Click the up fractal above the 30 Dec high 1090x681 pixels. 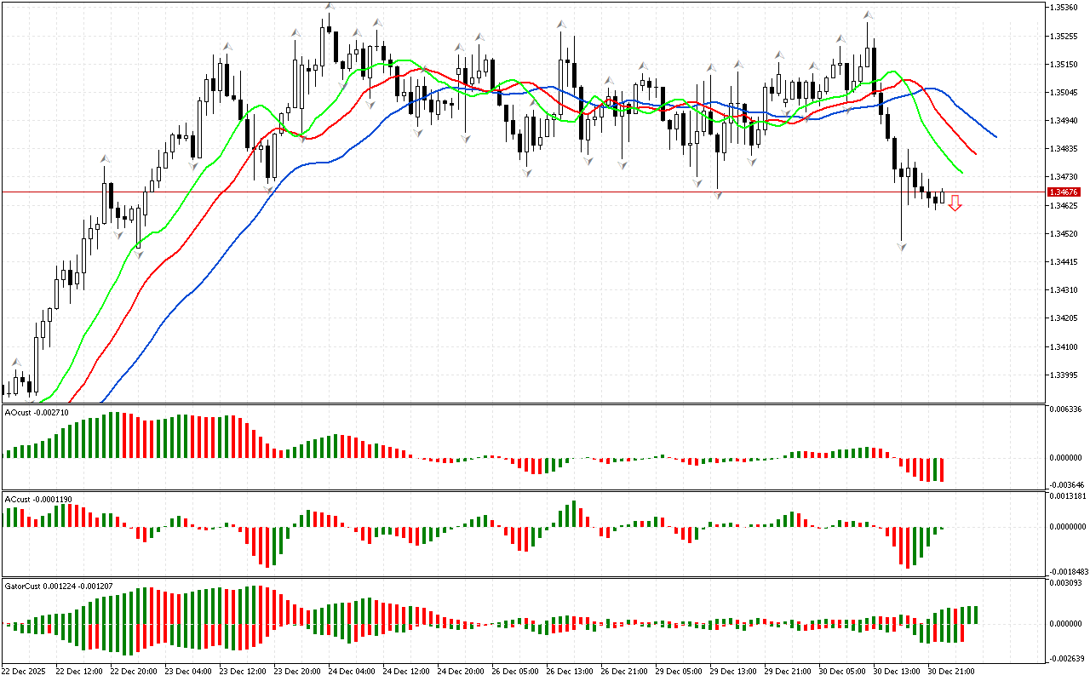tap(868, 14)
